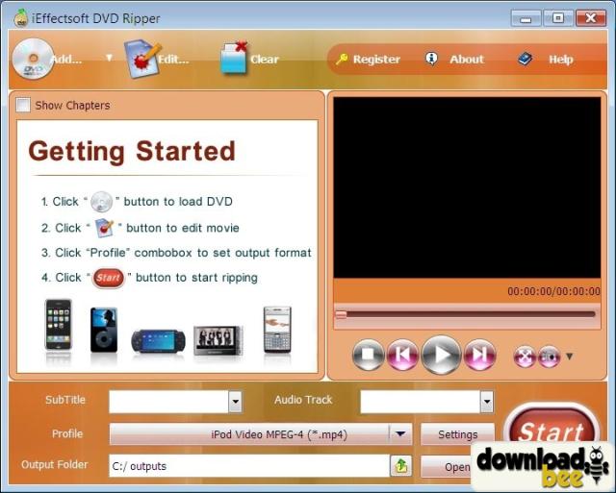
Task: Click the media player device thumbnail
Action: click(218, 339)
